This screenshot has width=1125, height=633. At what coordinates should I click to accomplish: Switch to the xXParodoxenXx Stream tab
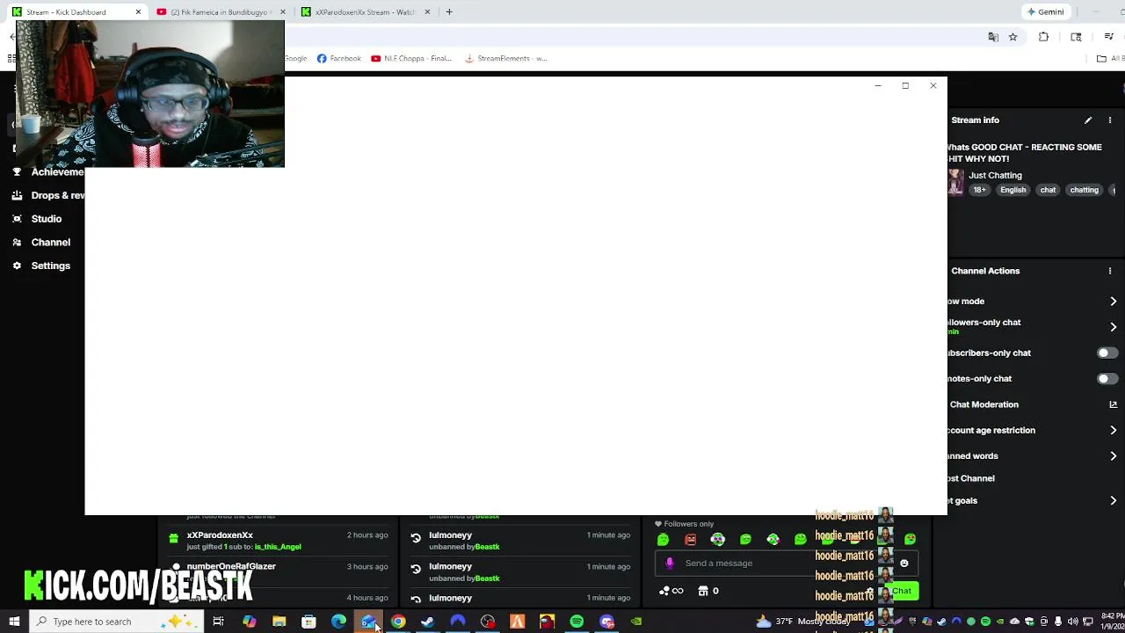coord(365,12)
